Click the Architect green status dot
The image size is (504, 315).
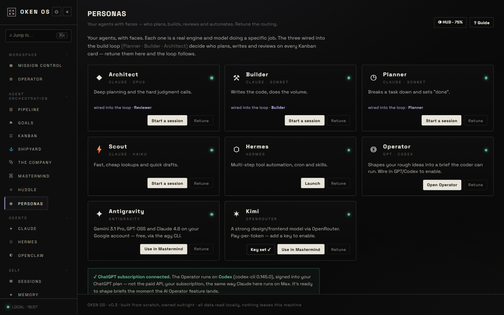pyautogui.click(x=212, y=78)
